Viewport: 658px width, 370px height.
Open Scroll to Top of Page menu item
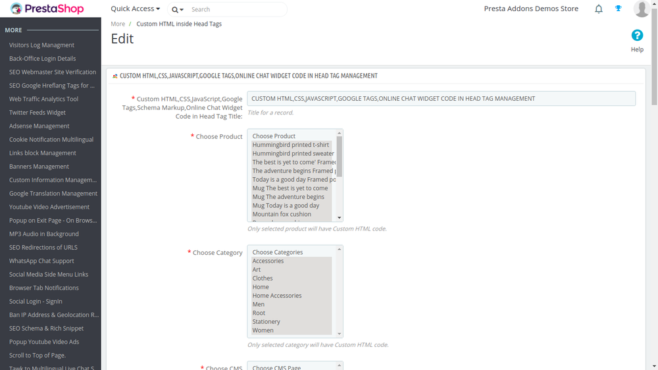[x=38, y=355]
